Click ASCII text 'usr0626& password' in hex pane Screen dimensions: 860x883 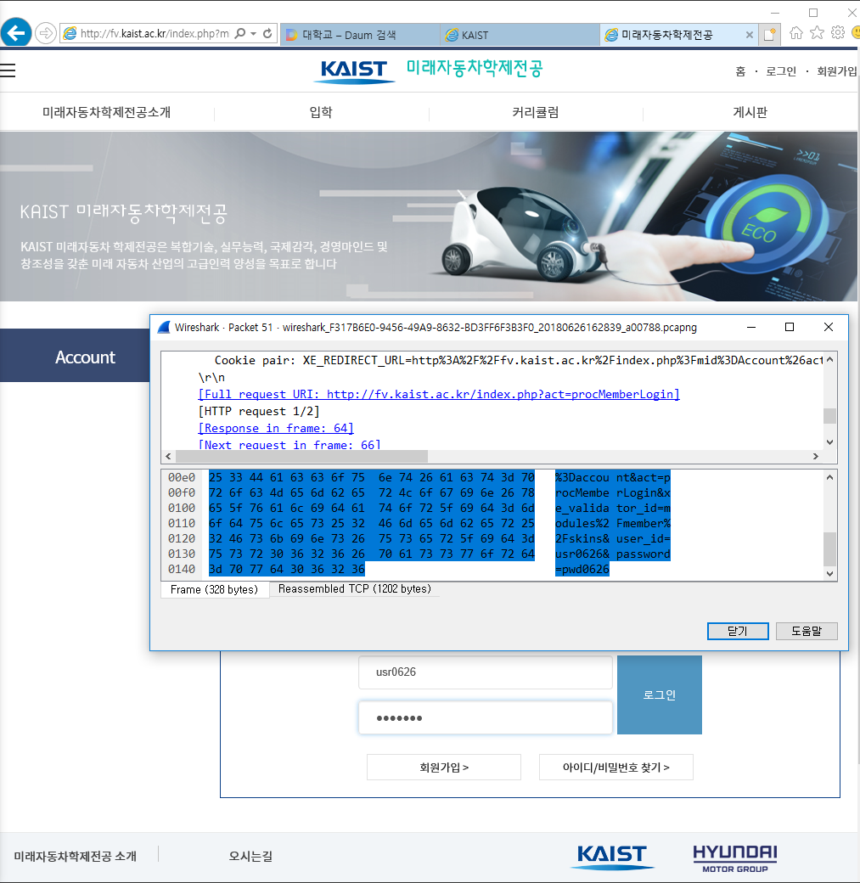click(613, 554)
